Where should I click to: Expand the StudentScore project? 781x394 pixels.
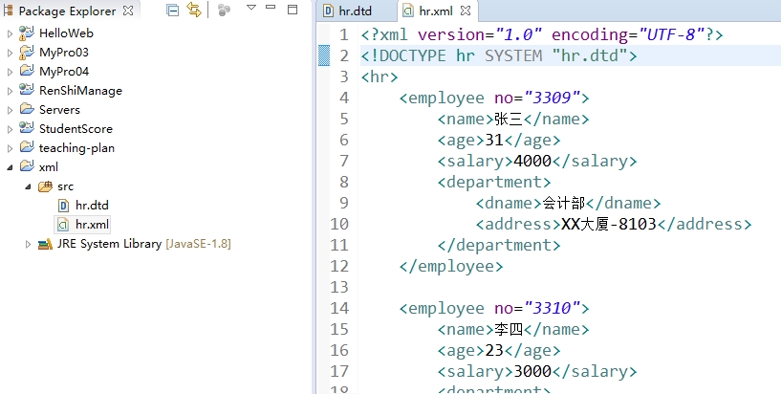coord(10,129)
